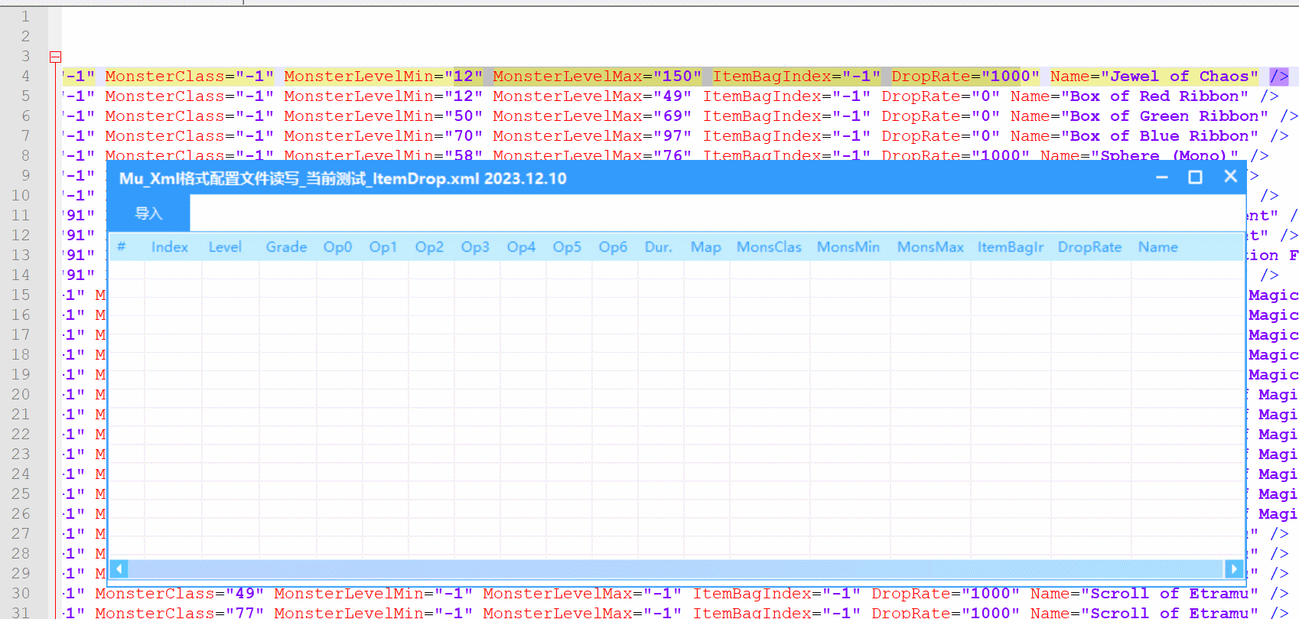Image resolution: width=1299 pixels, height=619 pixels.
Task: Click the 导入 import button
Action: point(148,213)
